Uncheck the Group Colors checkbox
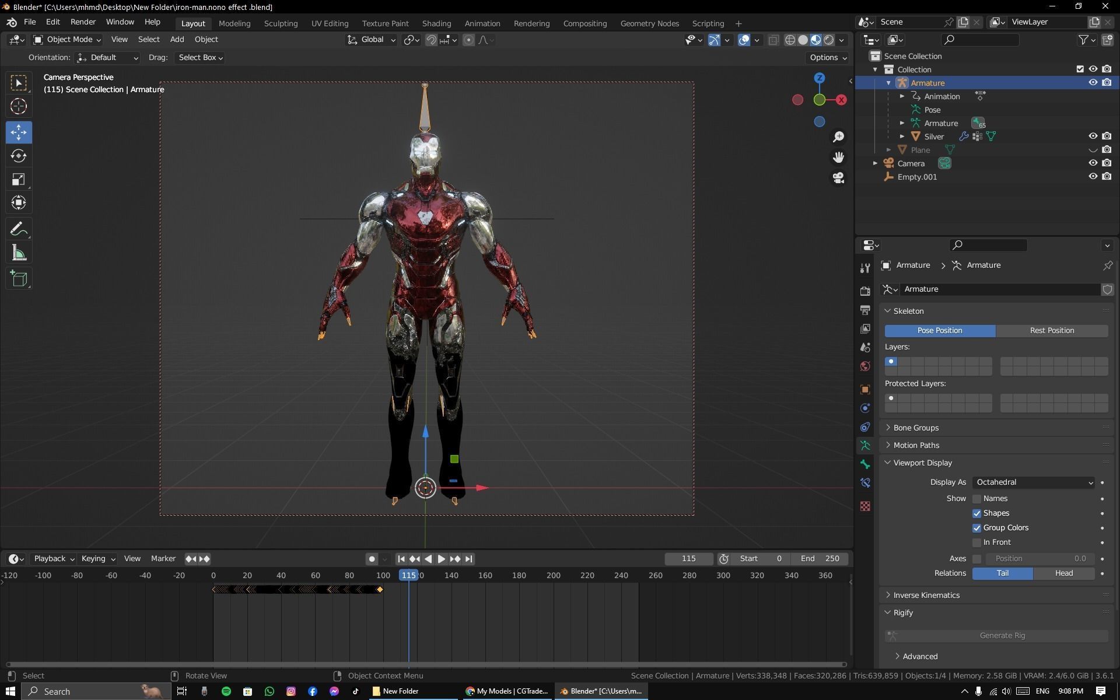The image size is (1120, 700). click(x=977, y=528)
